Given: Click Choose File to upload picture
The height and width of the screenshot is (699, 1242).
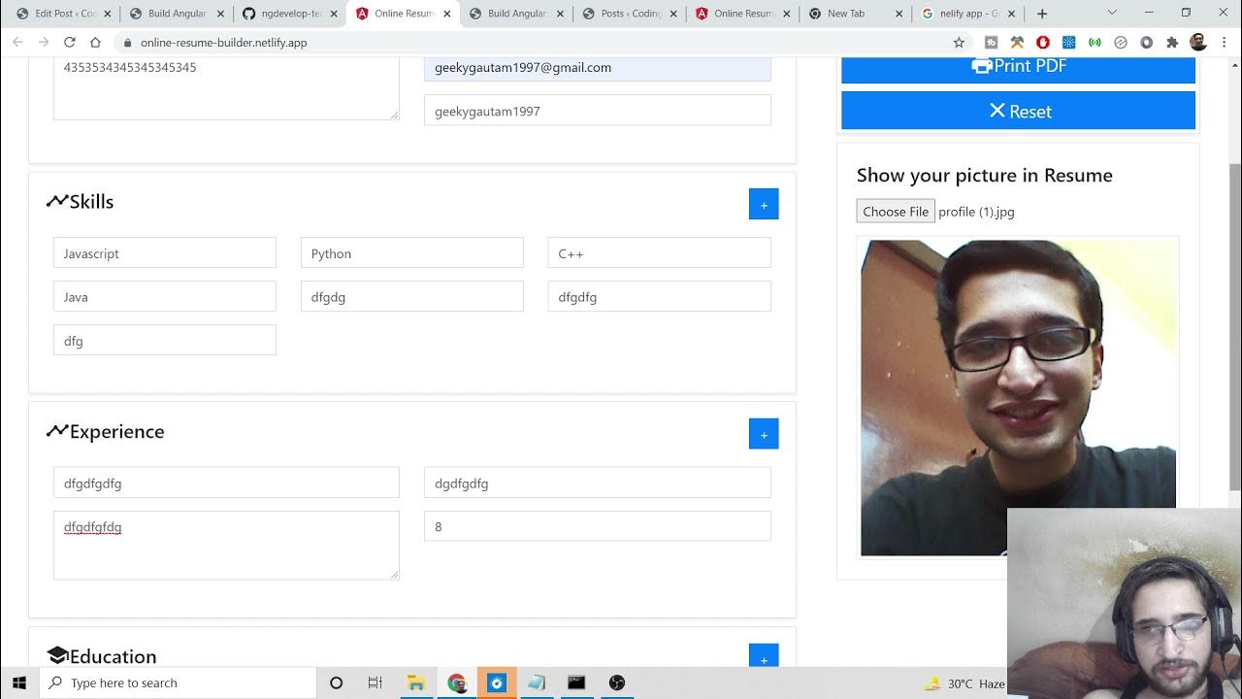Looking at the screenshot, I should (x=896, y=212).
